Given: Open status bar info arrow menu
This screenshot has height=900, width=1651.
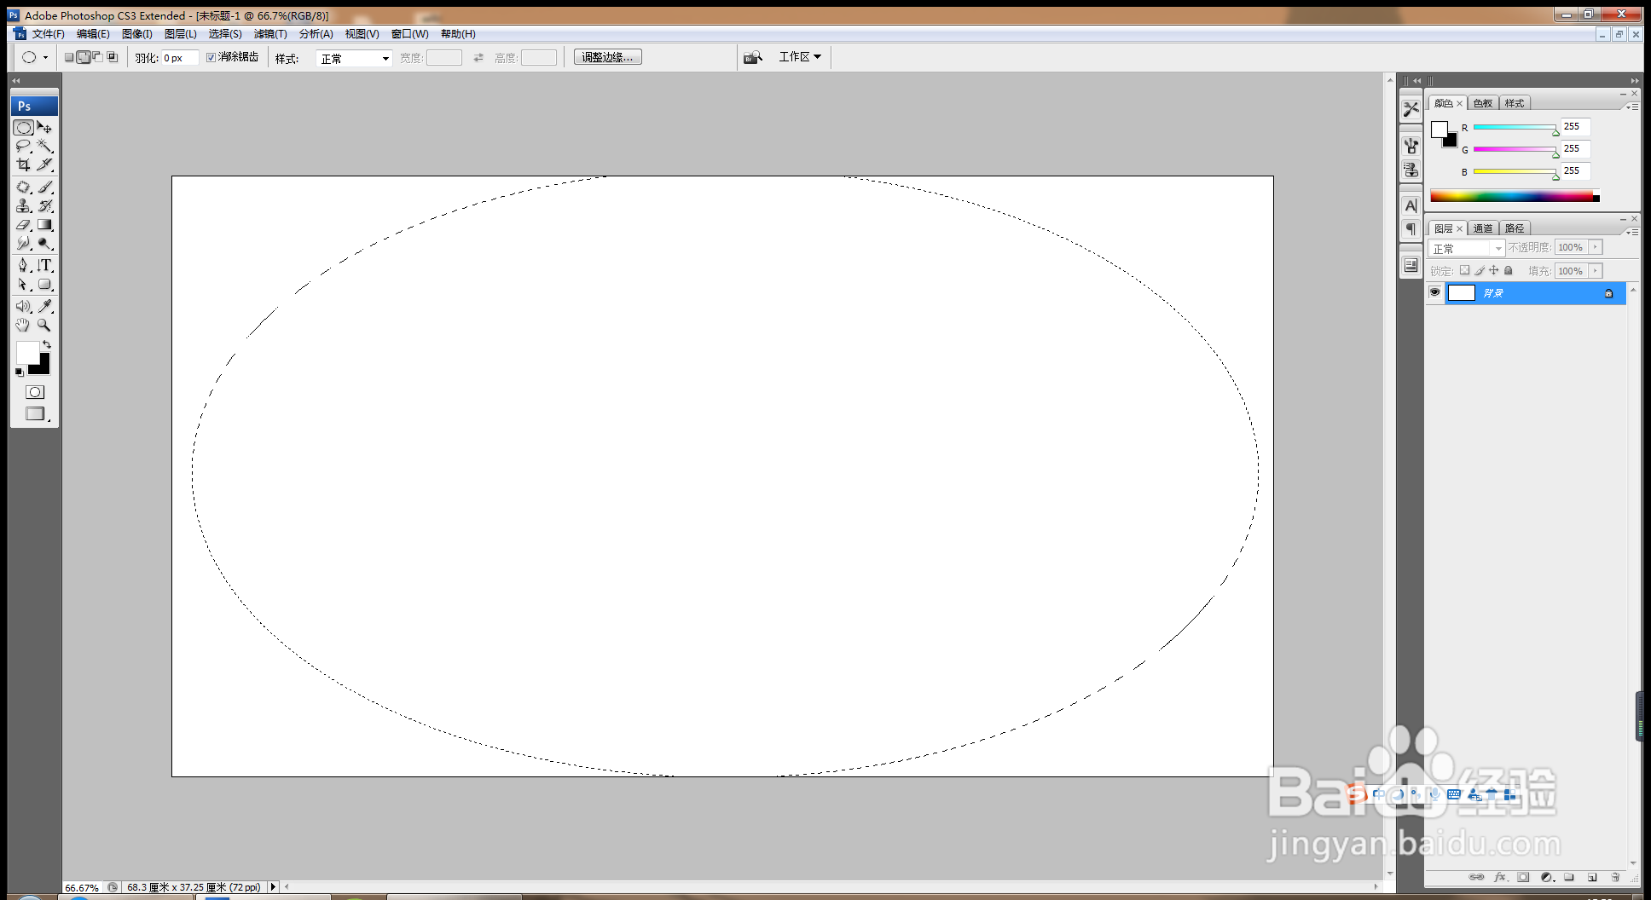Looking at the screenshot, I should pyautogui.click(x=273, y=887).
